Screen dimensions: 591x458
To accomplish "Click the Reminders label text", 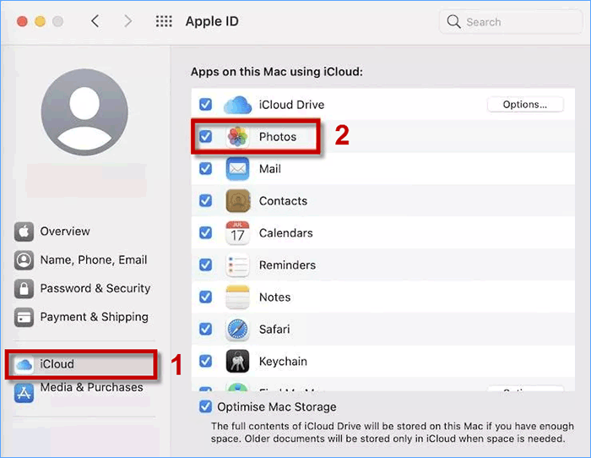I will (287, 265).
